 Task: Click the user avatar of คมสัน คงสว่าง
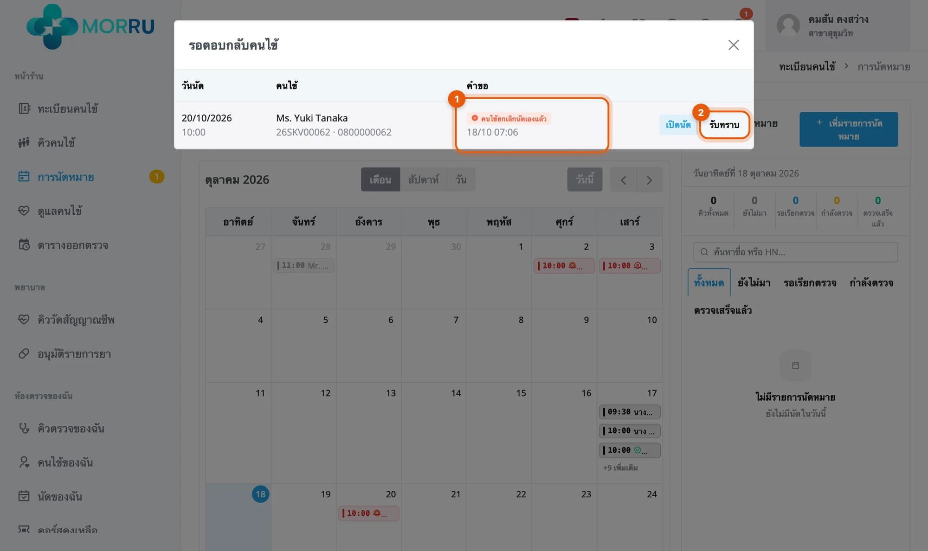(788, 25)
